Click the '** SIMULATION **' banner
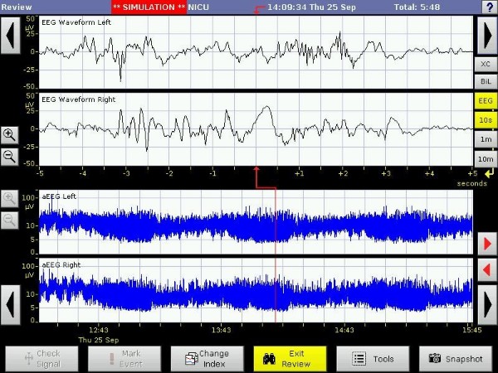 click(149, 7)
